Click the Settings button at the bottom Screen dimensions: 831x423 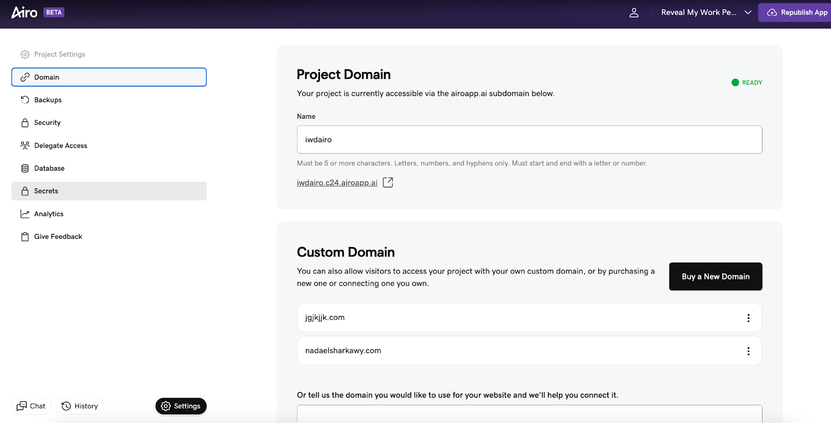tap(181, 406)
